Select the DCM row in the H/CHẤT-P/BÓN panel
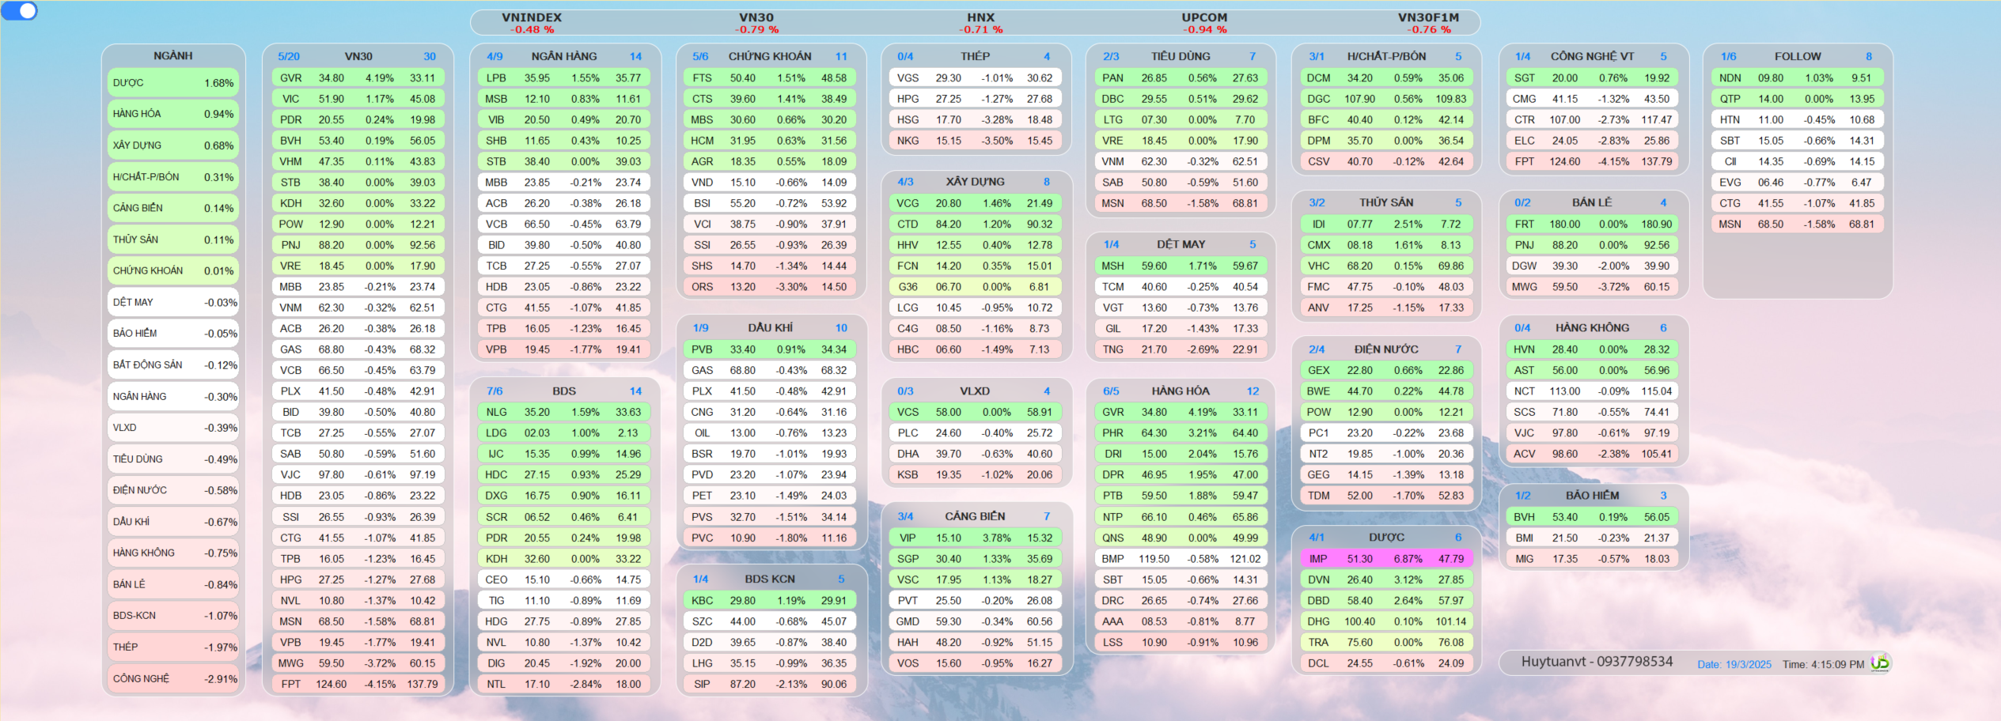The height and width of the screenshot is (721, 2001). tap(1385, 78)
